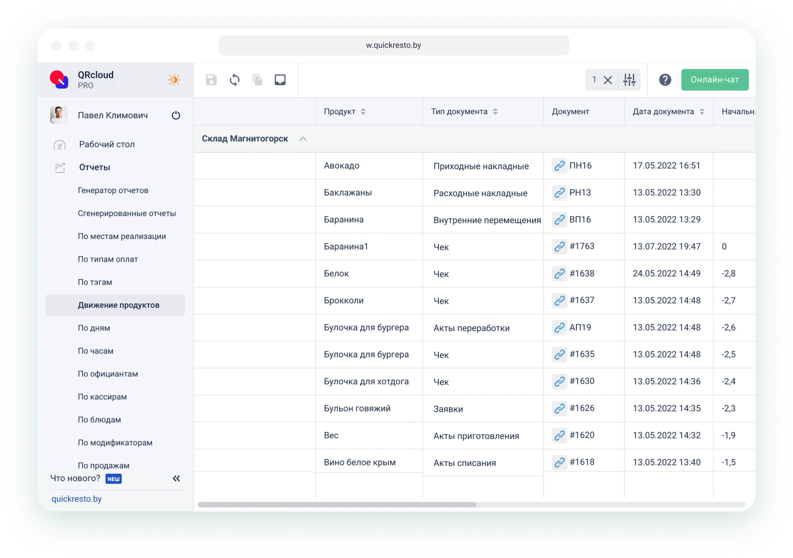Select По дням report in sidebar
793x558 pixels.
[x=94, y=328]
